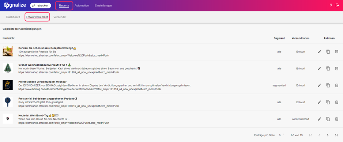
Task: Open the help question mark icon
Action: (x=331, y=6)
